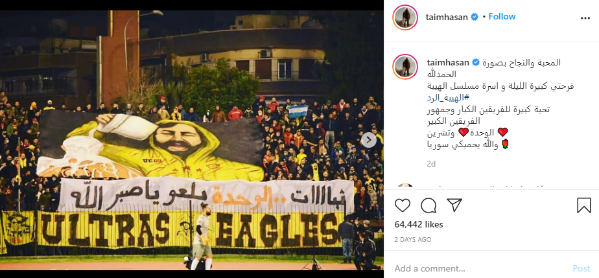Viewport: 599px width, 278px height.
Task: Open the three-dot more options menu
Action: point(585,18)
